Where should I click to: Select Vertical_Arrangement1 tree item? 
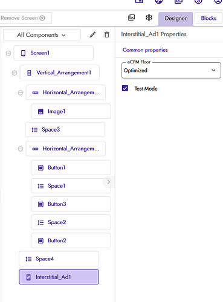click(x=60, y=72)
